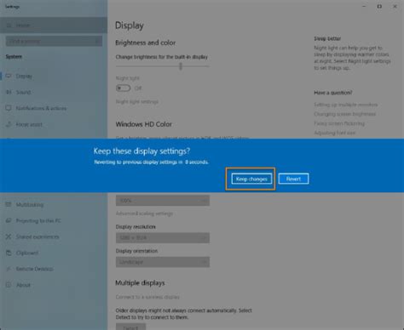Click the Have a question? heading

[333, 93]
